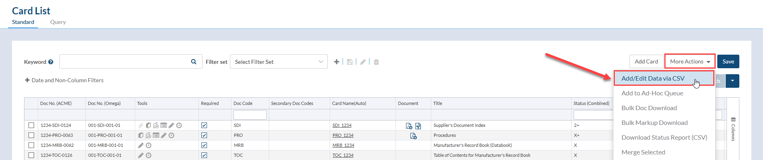The width and height of the screenshot is (763, 160).
Task: Click in the Keyword search field
Action: [124, 62]
